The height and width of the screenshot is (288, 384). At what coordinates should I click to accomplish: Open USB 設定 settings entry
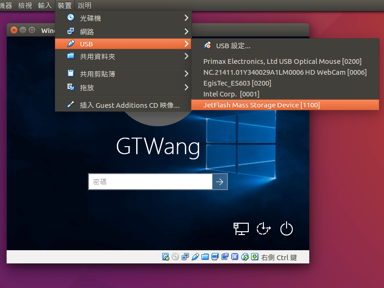click(x=233, y=46)
